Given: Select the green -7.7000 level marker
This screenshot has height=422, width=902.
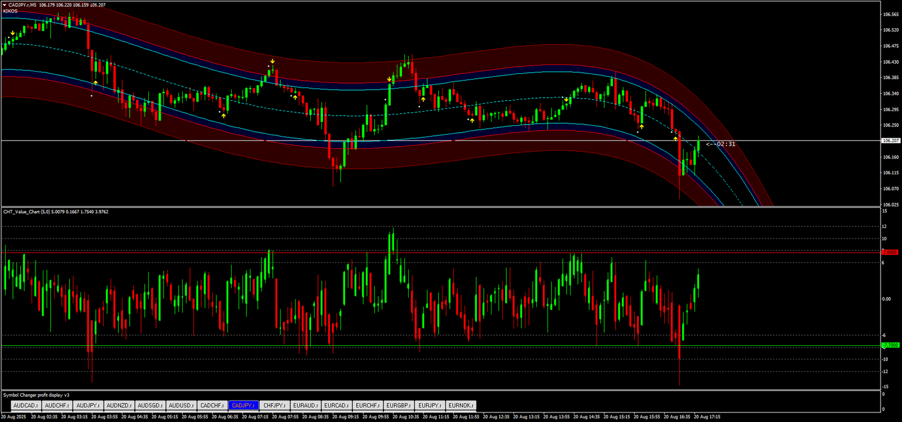Looking at the screenshot, I should pos(890,345).
